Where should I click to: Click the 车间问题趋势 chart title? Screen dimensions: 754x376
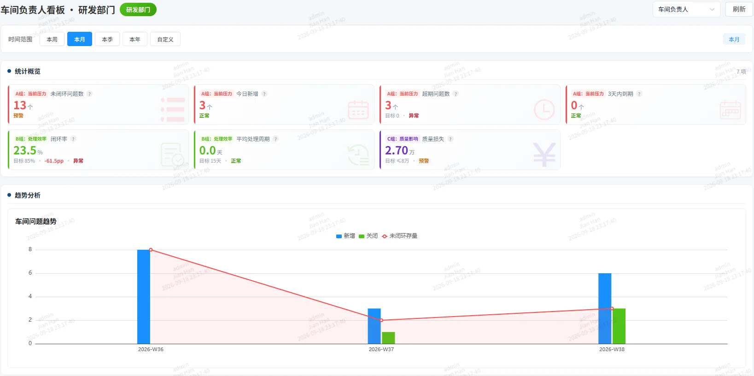click(x=36, y=222)
